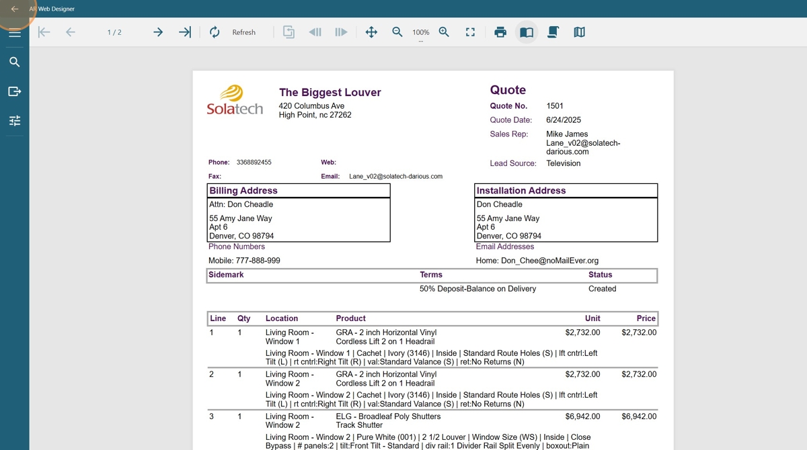Click the quote date 6/24/2025
807x450 pixels.
point(564,120)
